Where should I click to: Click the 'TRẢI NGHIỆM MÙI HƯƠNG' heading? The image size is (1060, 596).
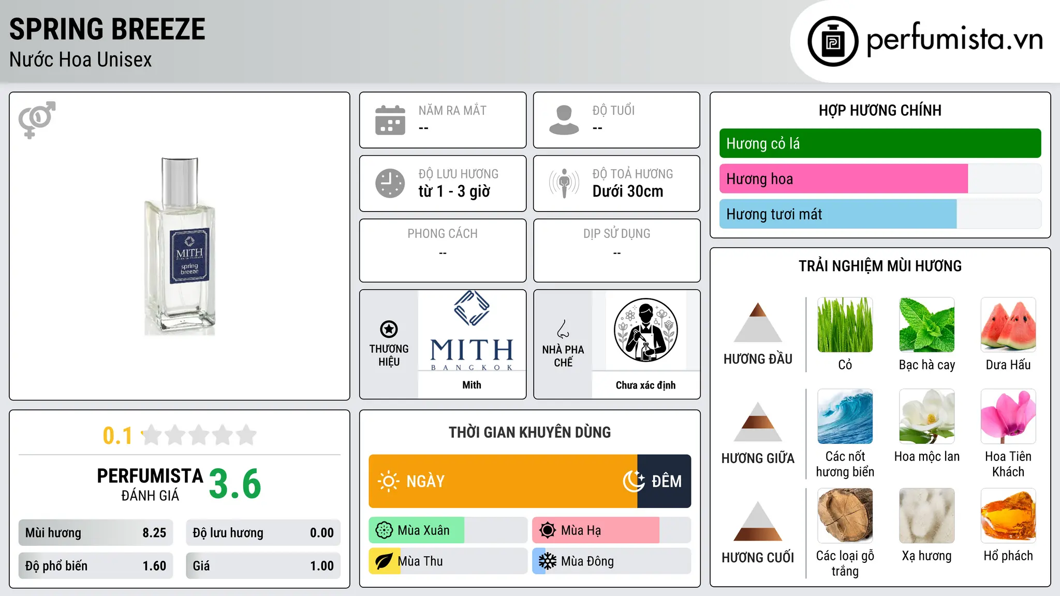tap(880, 266)
